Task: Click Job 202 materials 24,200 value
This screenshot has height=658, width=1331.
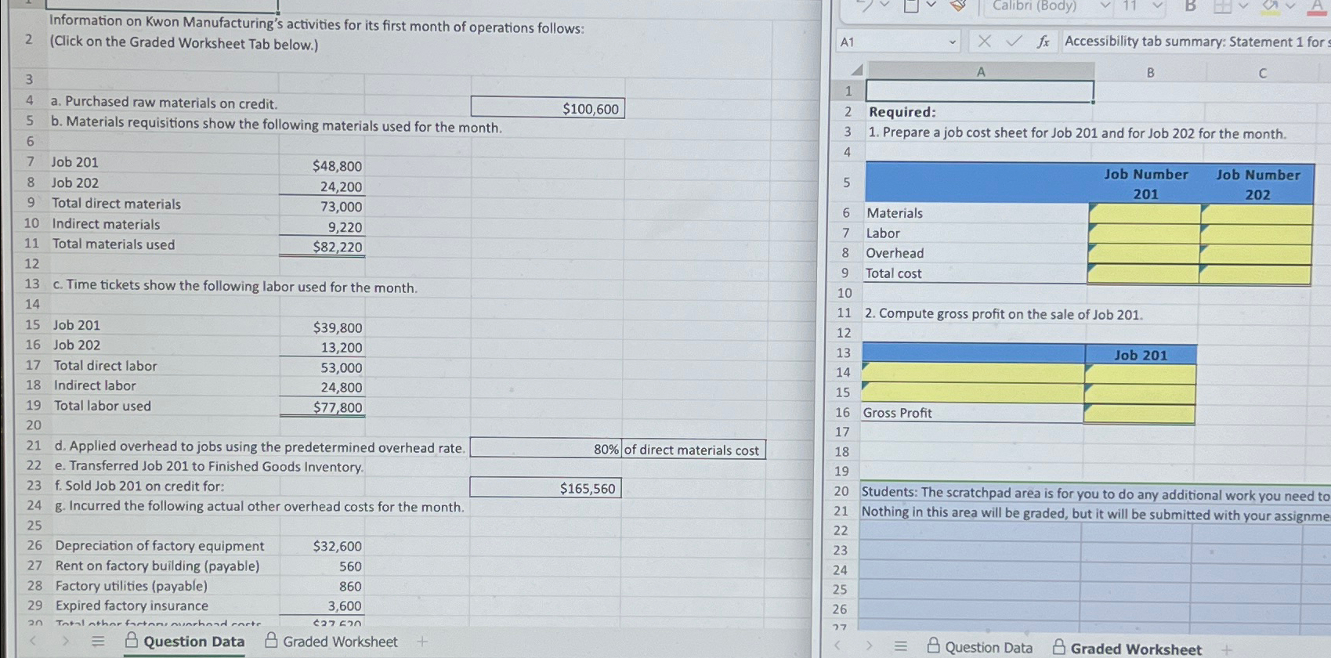Action: [341, 186]
